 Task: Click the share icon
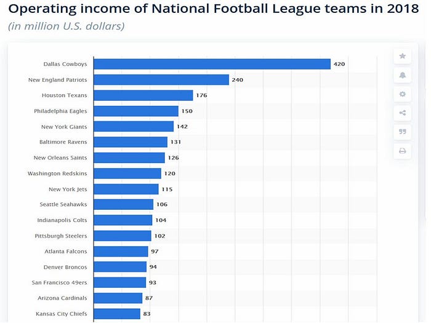pos(403,113)
